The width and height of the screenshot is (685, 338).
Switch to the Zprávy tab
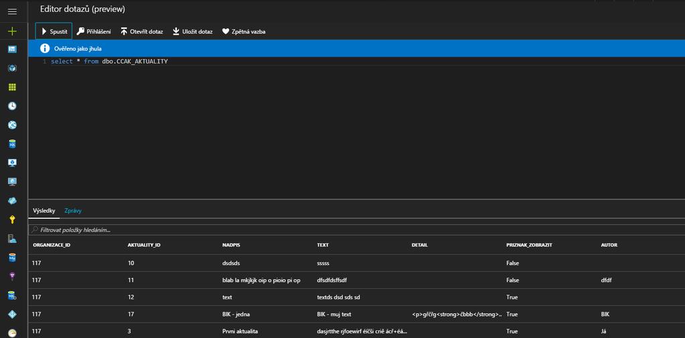73,210
